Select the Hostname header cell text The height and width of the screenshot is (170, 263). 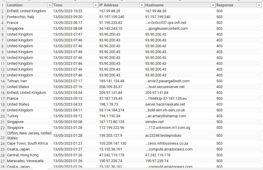(x=155, y=5)
